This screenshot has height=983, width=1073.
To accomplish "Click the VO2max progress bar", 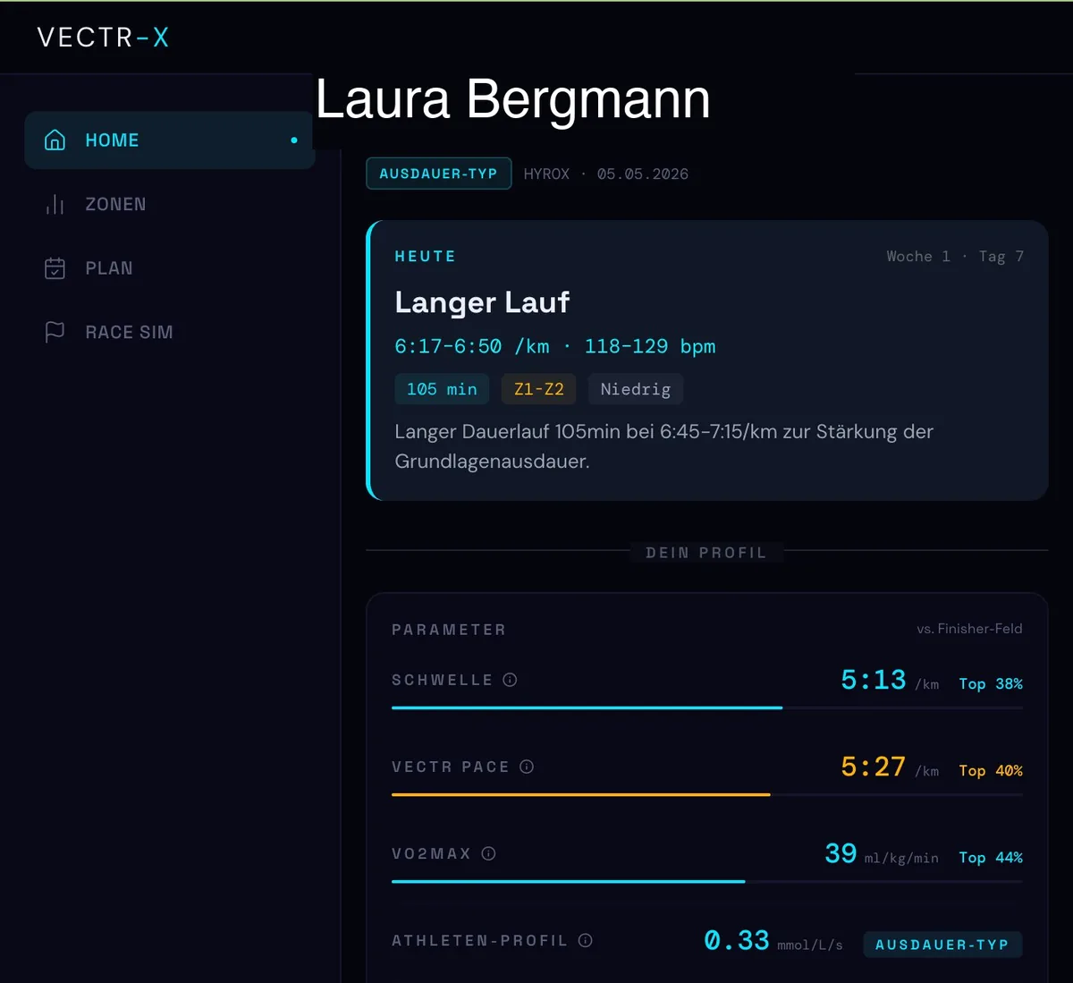I will click(x=706, y=881).
